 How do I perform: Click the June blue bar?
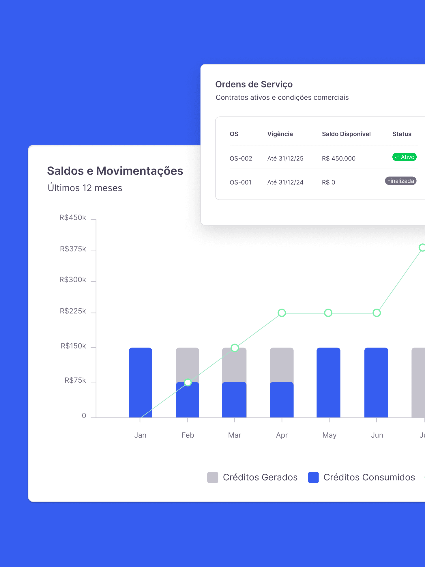point(376,383)
